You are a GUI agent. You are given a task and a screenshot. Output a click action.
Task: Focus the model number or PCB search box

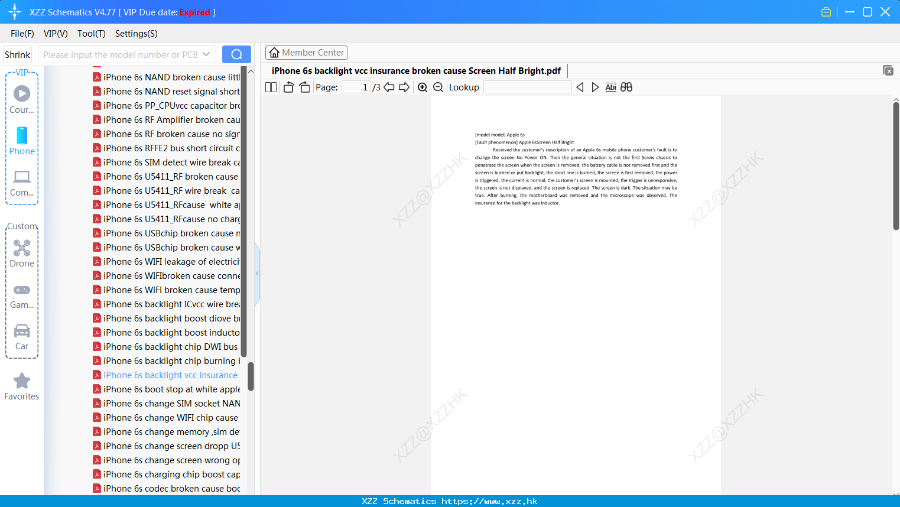pyautogui.click(x=120, y=54)
